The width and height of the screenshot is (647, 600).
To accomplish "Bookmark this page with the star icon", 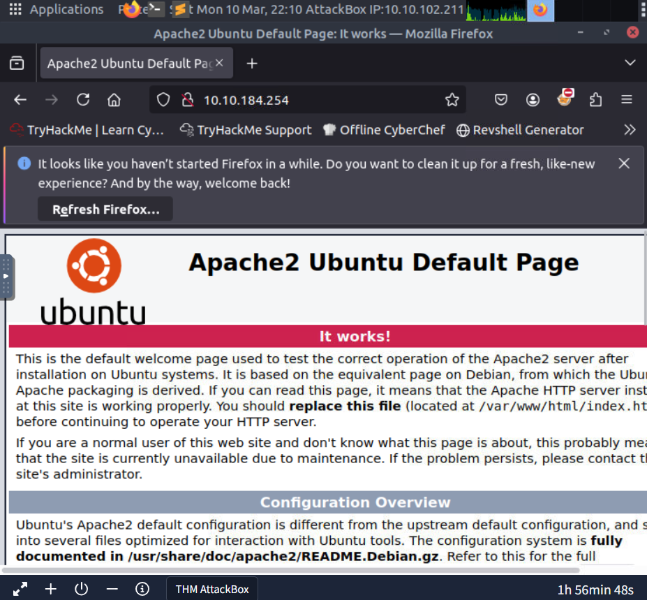I will pyautogui.click(x=452, y=100).
